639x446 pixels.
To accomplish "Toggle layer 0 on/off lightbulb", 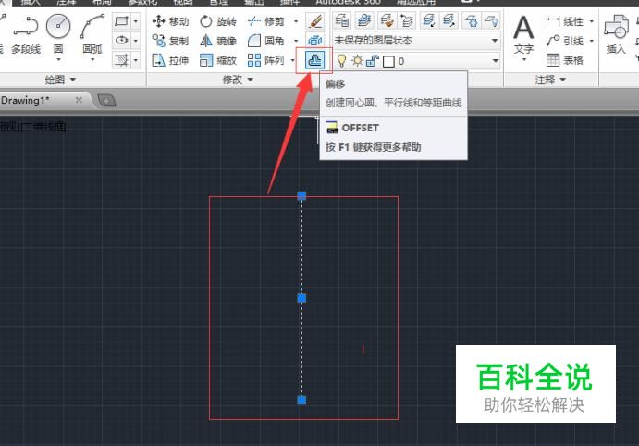I will (x=341, y=61).
